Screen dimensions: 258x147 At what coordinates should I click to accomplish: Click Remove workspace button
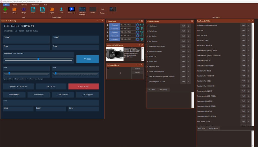coord(103,13)
